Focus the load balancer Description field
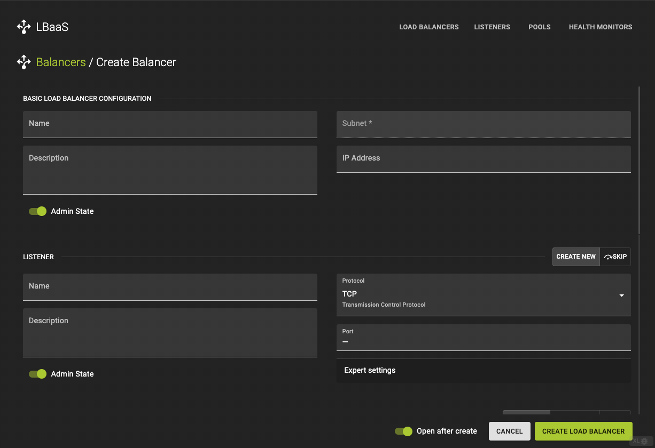 (170, 170)
